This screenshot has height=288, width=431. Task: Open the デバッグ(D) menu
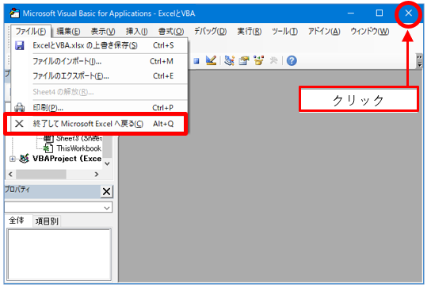click(210, 32)
